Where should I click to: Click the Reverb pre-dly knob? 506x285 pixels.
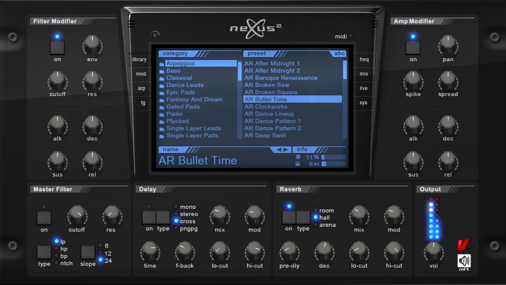coord(290,251)
